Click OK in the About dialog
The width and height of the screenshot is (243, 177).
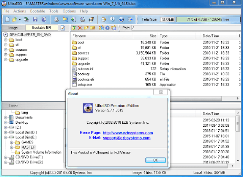[155, 160]
